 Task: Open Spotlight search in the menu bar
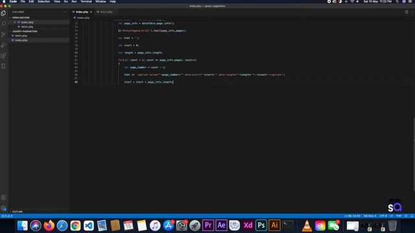pos(397,1)
